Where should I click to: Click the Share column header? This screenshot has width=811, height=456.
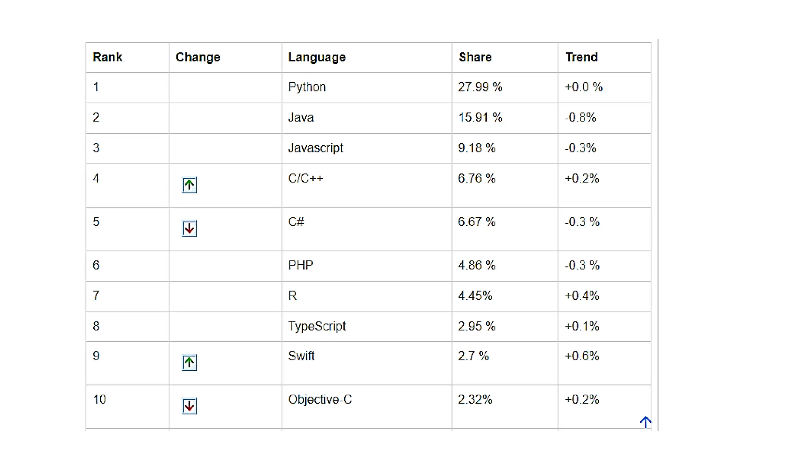pyautogui.click(x=475, y=57)
